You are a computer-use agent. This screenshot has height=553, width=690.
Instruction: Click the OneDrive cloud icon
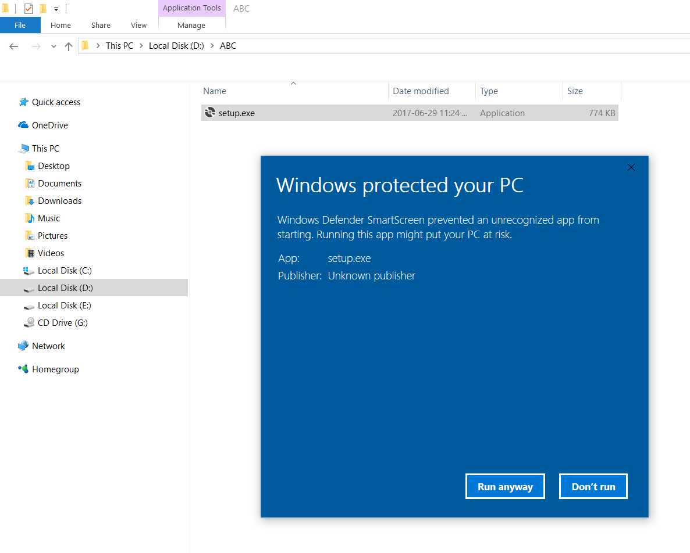[x=23, y=125]
